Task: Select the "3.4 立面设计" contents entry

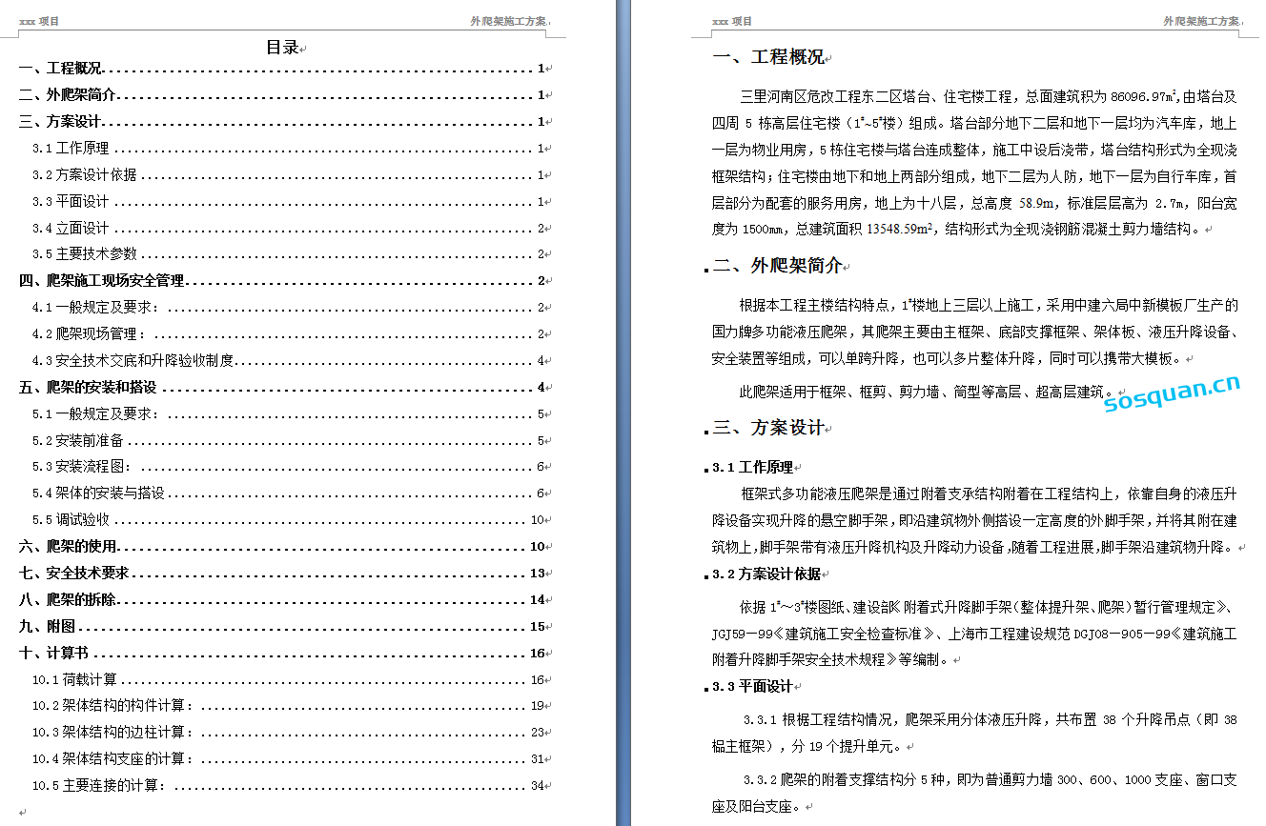Action: point(71,229)
